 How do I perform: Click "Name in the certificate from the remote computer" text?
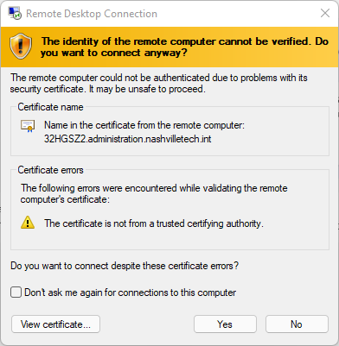click(x=144, y=125)
